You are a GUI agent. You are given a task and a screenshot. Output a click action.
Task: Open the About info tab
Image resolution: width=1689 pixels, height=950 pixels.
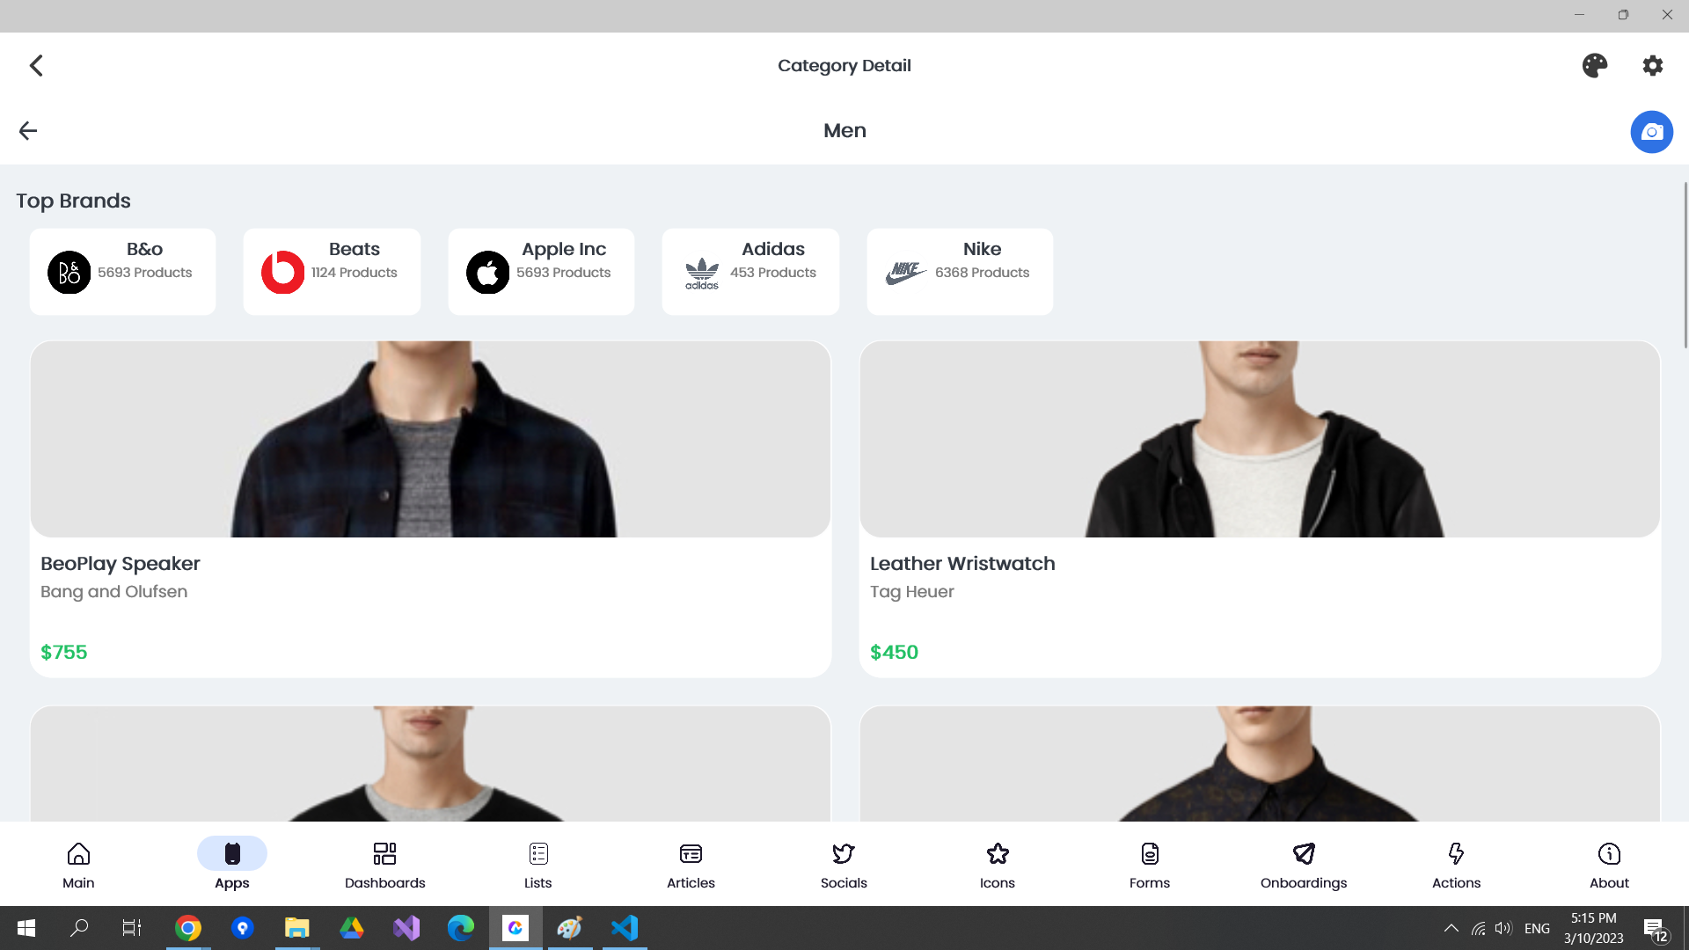click(x=1608, y=866)
